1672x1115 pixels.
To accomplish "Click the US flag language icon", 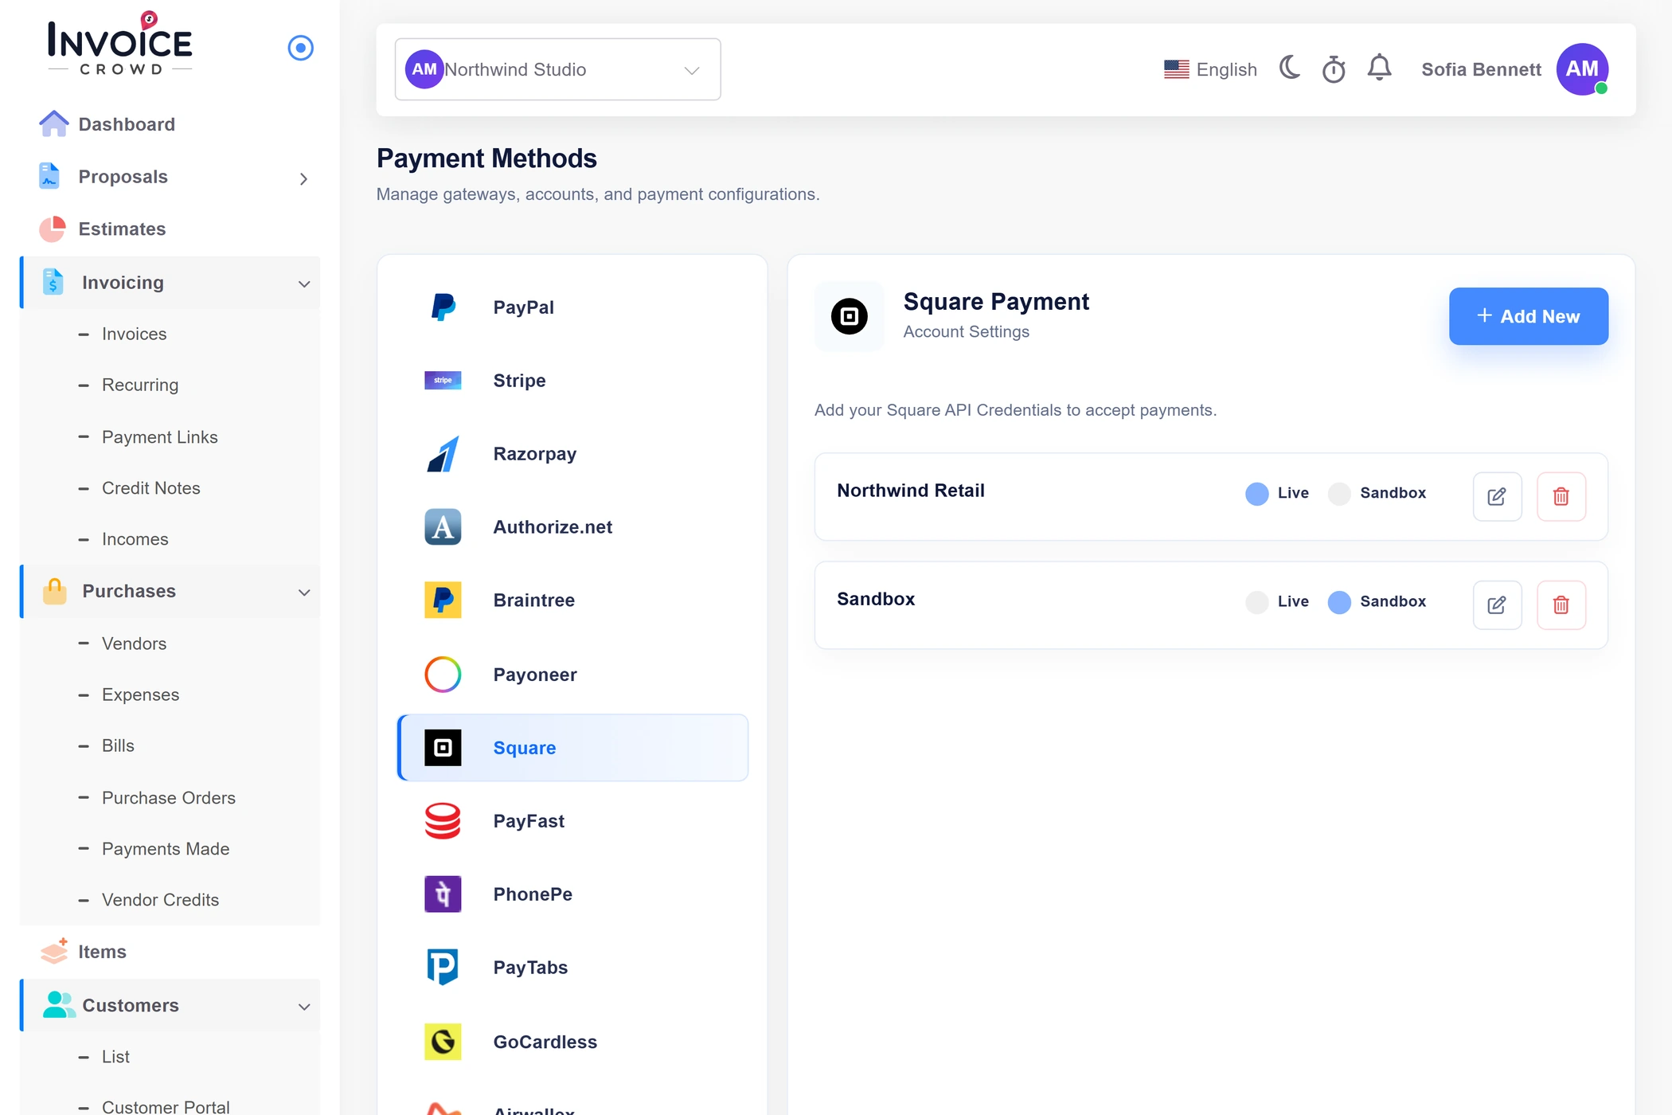I will 1176,69.
